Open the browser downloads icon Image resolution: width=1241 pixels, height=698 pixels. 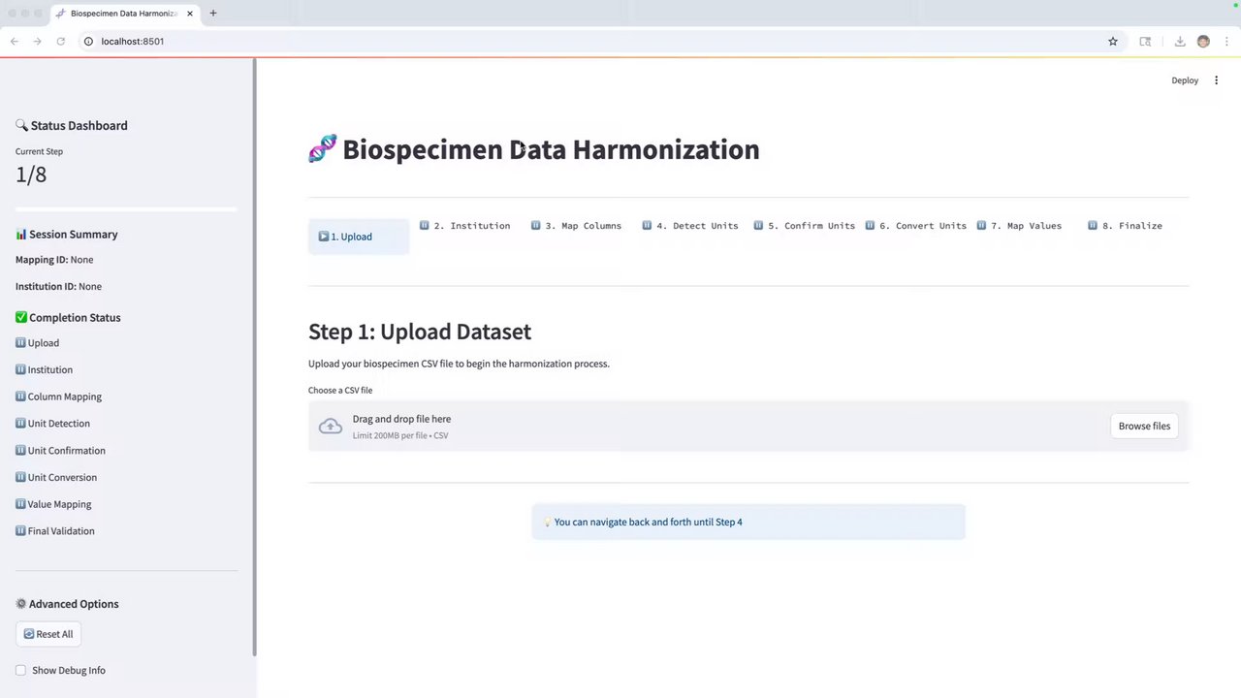point(1180,42)
